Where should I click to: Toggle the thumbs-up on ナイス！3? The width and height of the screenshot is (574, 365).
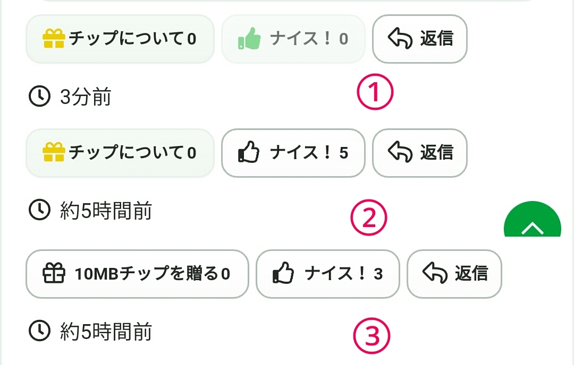pos(283,274)
